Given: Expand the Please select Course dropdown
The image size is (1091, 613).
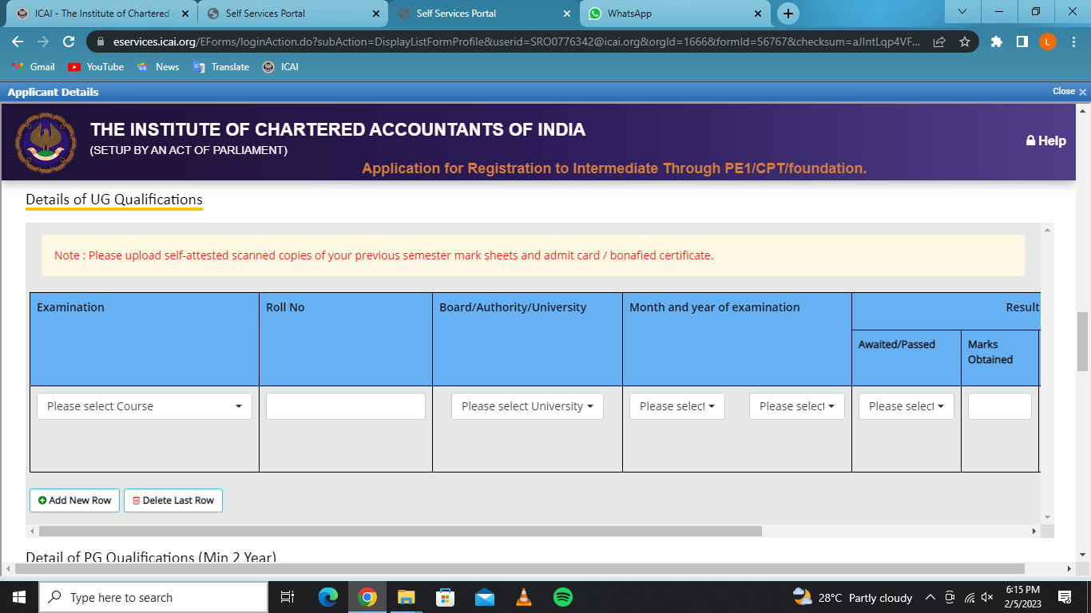Looking at the screenshot, I should pos(144,406).
